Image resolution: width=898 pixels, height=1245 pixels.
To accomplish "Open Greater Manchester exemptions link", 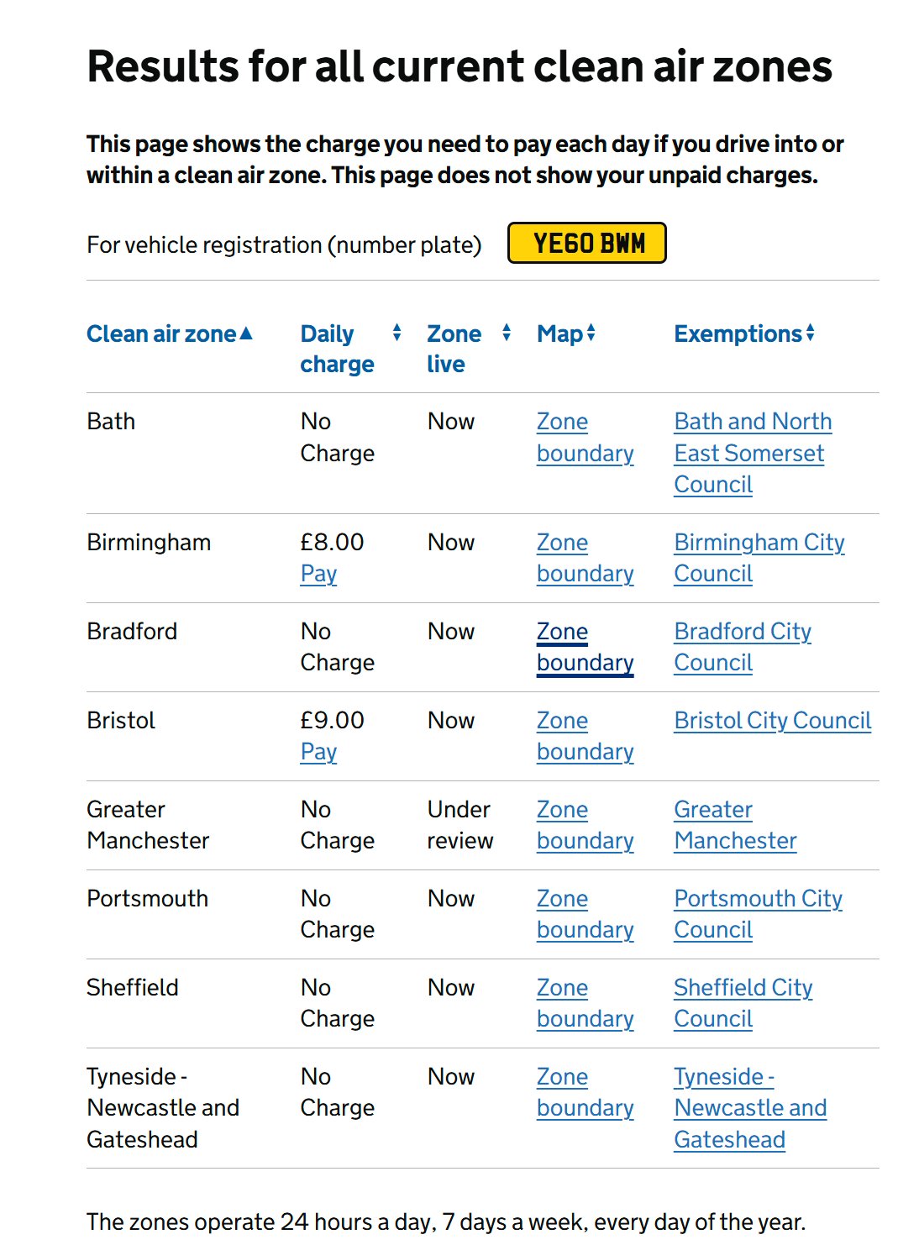I will [735, 825].
